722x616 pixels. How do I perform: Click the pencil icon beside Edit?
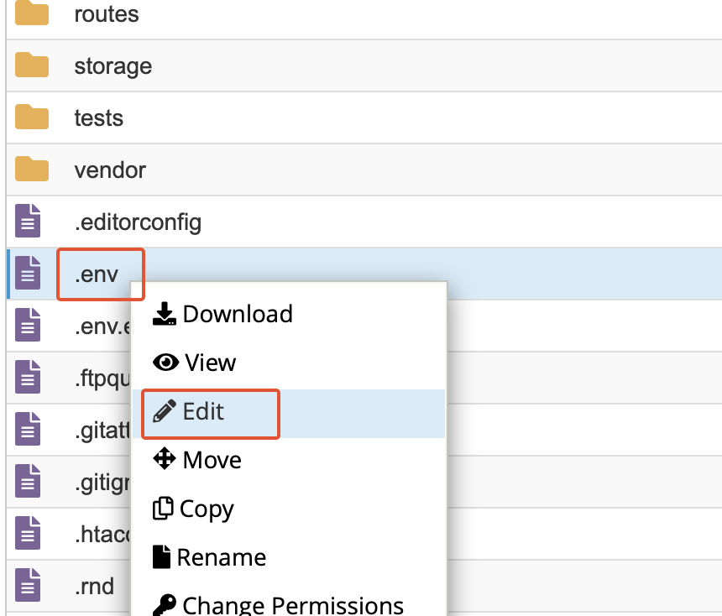tap(165, 411)
